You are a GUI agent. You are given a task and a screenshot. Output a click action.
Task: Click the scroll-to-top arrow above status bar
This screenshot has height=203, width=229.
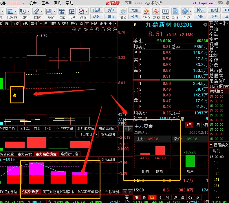[127, 197]
